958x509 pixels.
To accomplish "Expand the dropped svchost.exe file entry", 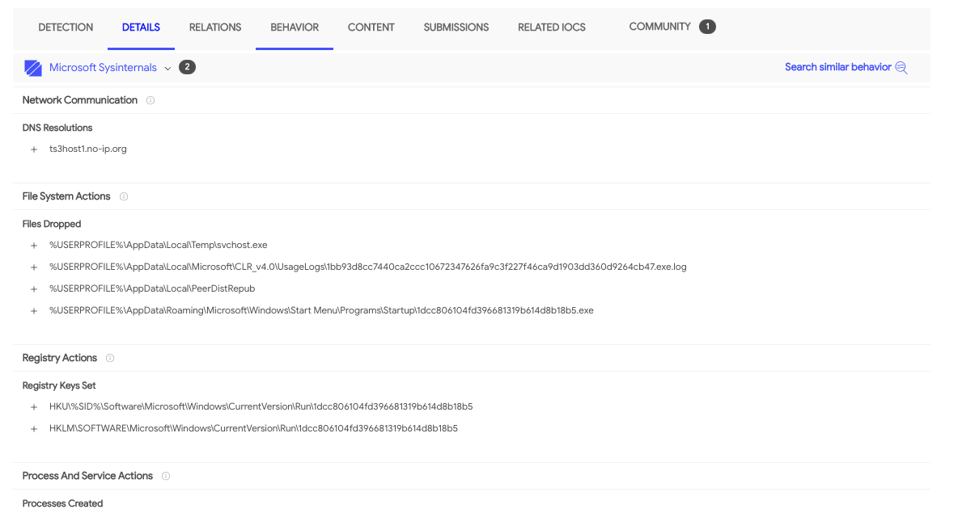I will pos(32,245).
